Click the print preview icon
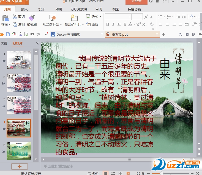Image resolution: width=202 pixels, height=175 pixels. 26,34
